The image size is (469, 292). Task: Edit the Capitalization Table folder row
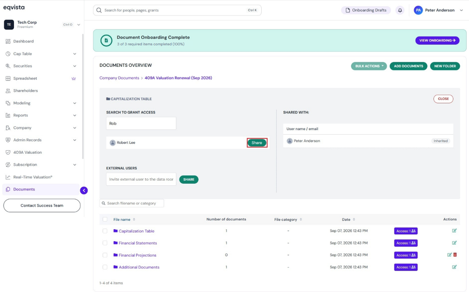point(455,231)
